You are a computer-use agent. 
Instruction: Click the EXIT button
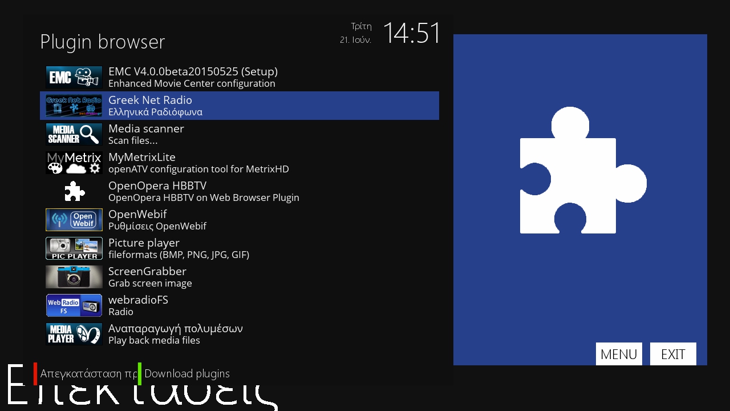point(673,354)
